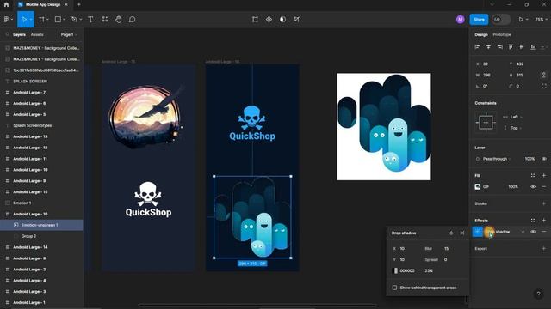551x309 pixels.
Task: Click the Align left icon
Action: click(x=477, y=47)
